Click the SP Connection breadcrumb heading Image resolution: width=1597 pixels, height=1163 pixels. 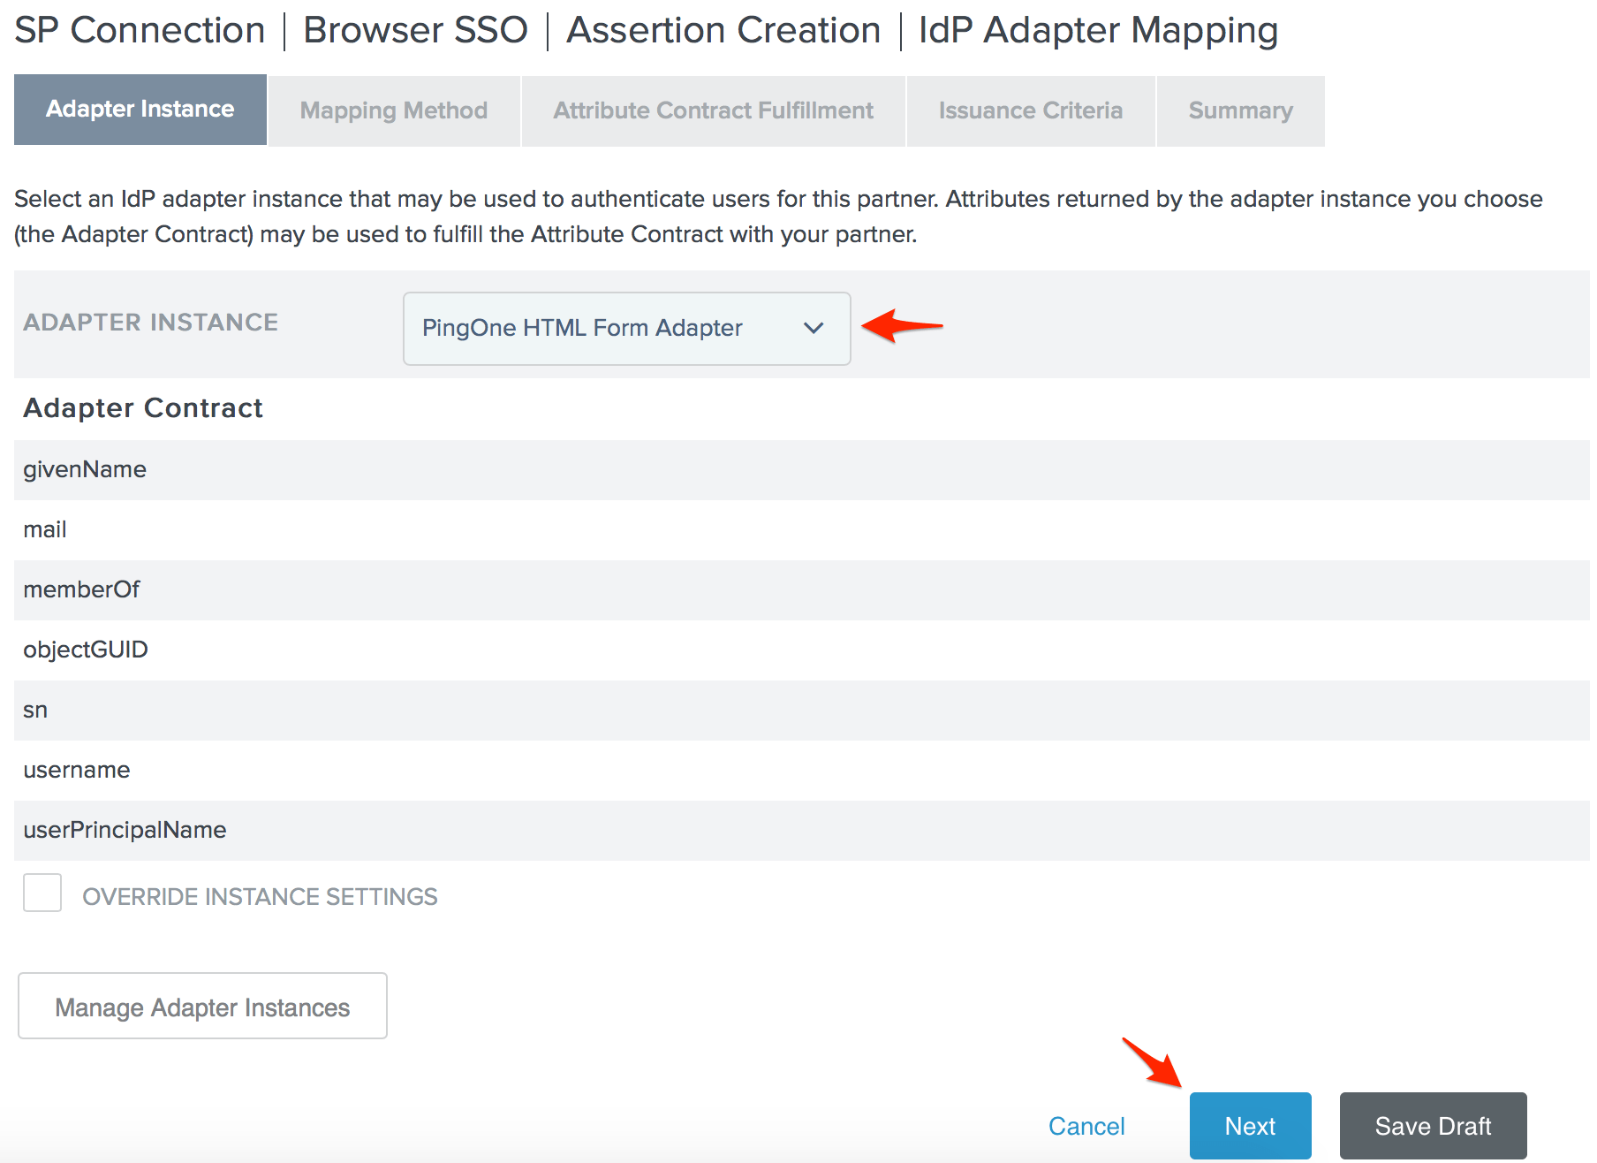[140, 30]
